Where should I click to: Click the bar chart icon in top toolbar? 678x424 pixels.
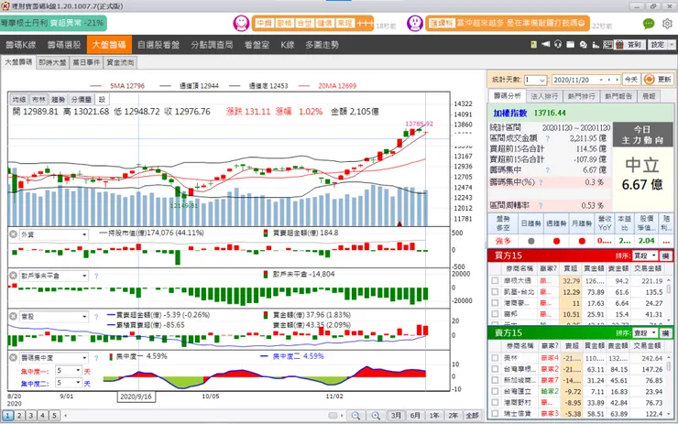pyautogui.click(x=596, y=45)
